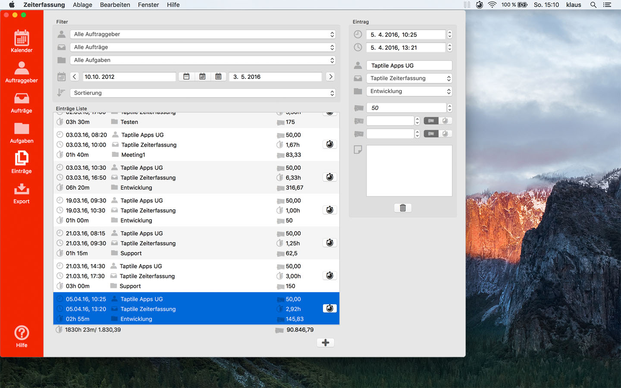Click the first empty extra rate field
621x388 pixels.
point(390,121)
